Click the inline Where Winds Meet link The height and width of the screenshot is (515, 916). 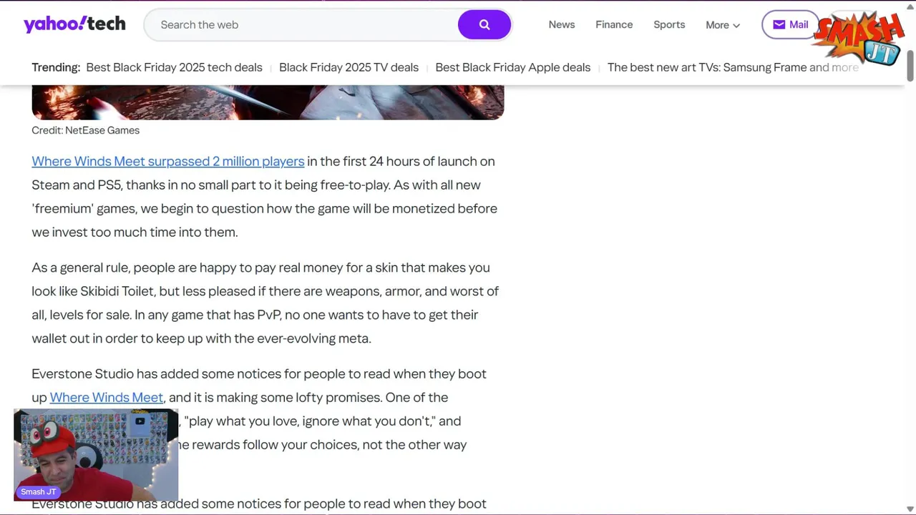107,397
